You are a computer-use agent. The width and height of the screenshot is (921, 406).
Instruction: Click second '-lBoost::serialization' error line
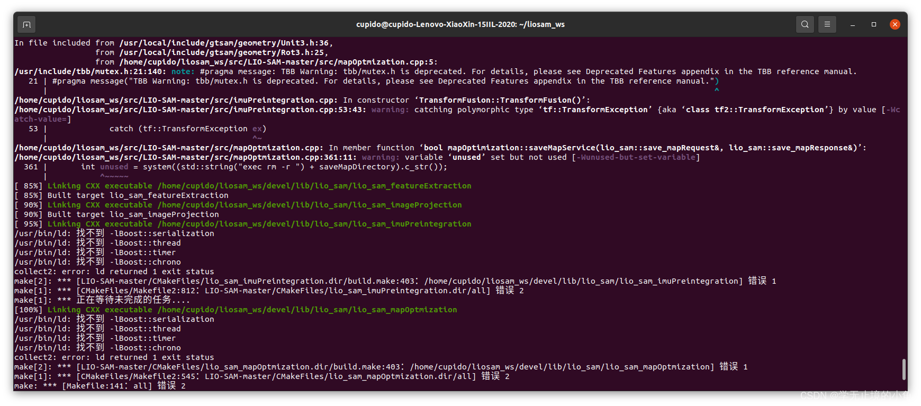pos(114,319)
